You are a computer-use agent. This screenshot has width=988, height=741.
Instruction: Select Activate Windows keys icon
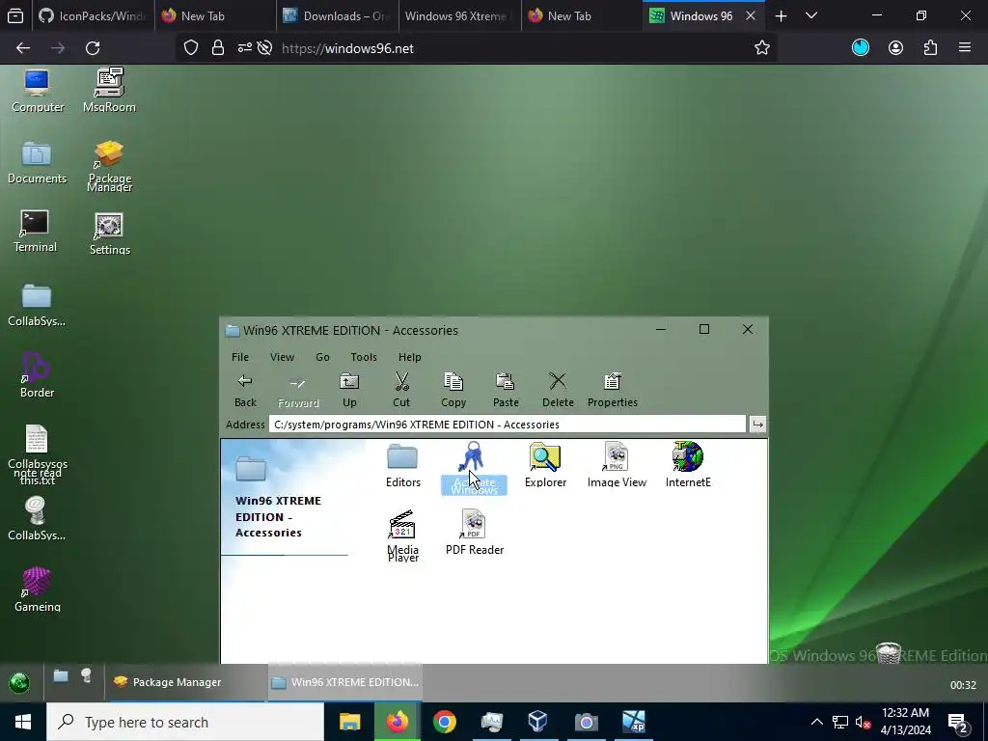tap(474, 468)
